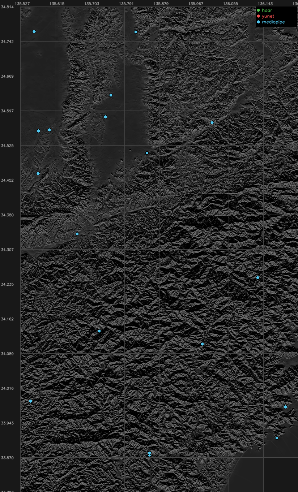Click the green haar legend dot

click(259, 10)
